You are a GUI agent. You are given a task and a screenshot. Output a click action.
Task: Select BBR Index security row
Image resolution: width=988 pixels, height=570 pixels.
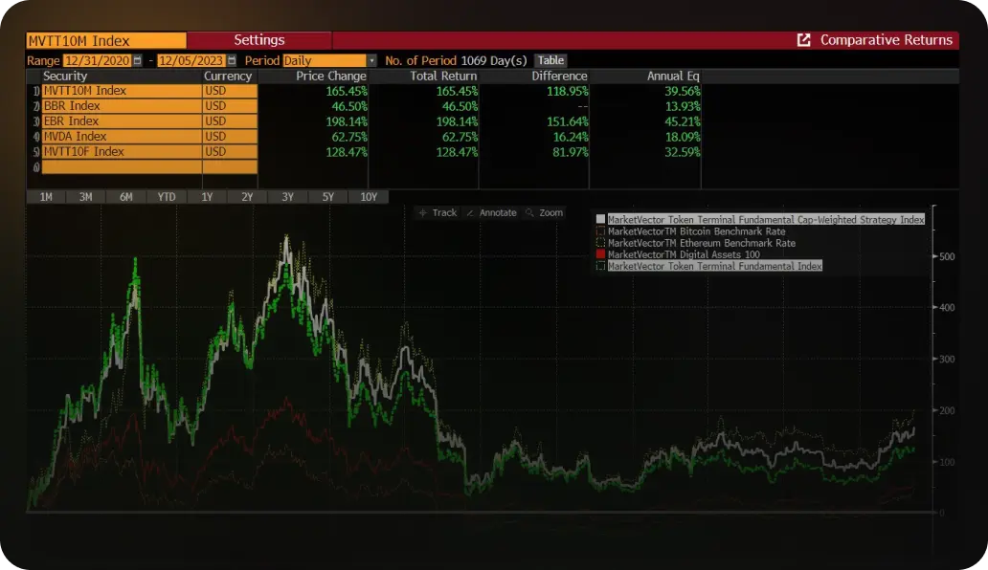[122, 106]
